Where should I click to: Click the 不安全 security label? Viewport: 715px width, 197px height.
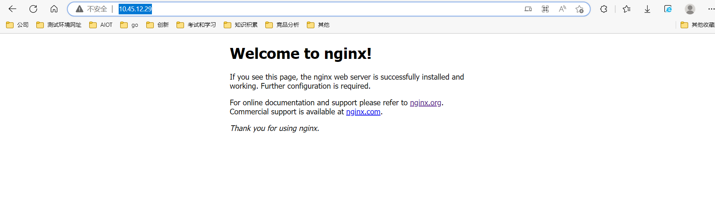click(x=97, y=9)
